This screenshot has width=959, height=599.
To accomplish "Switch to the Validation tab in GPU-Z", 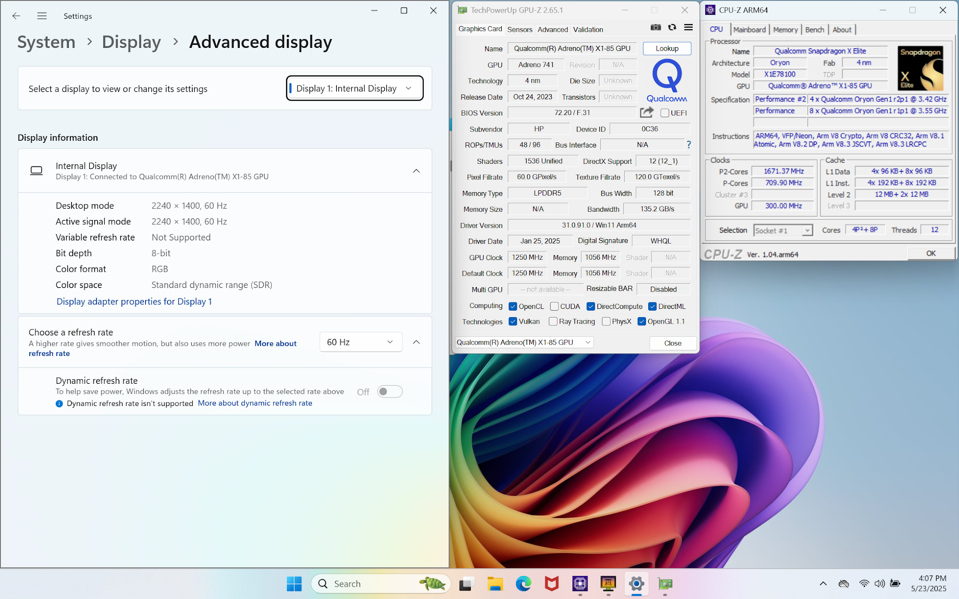I will pos(588,30).
